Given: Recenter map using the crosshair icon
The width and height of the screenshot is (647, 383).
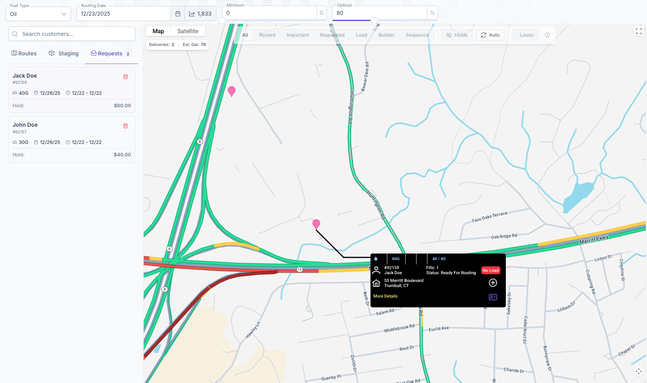Looking at the screenshot, I should coord(638,371).
